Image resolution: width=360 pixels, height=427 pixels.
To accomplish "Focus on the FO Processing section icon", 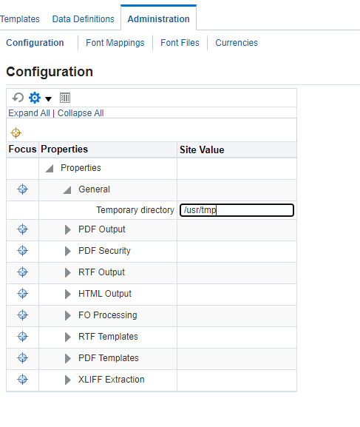I will click(23, 315).
